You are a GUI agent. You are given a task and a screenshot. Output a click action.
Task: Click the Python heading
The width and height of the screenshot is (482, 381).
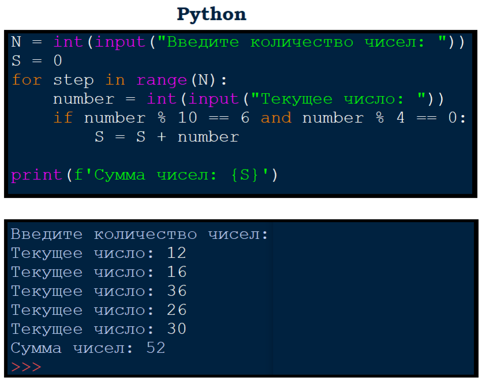[212, 14]
